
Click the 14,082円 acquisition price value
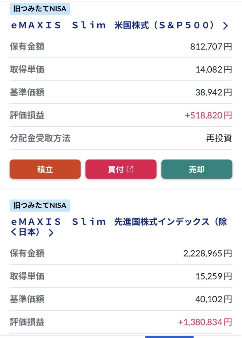tap(214, 70)
